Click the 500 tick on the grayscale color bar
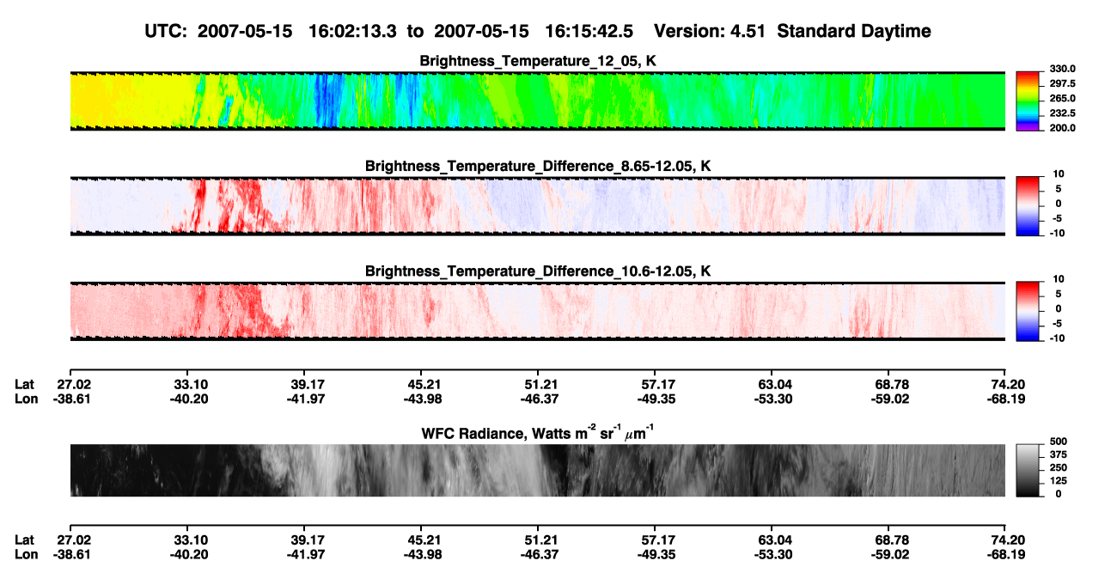This screenshot has width=1117, height=573. pyautogui.click(x=1060, y=442)
